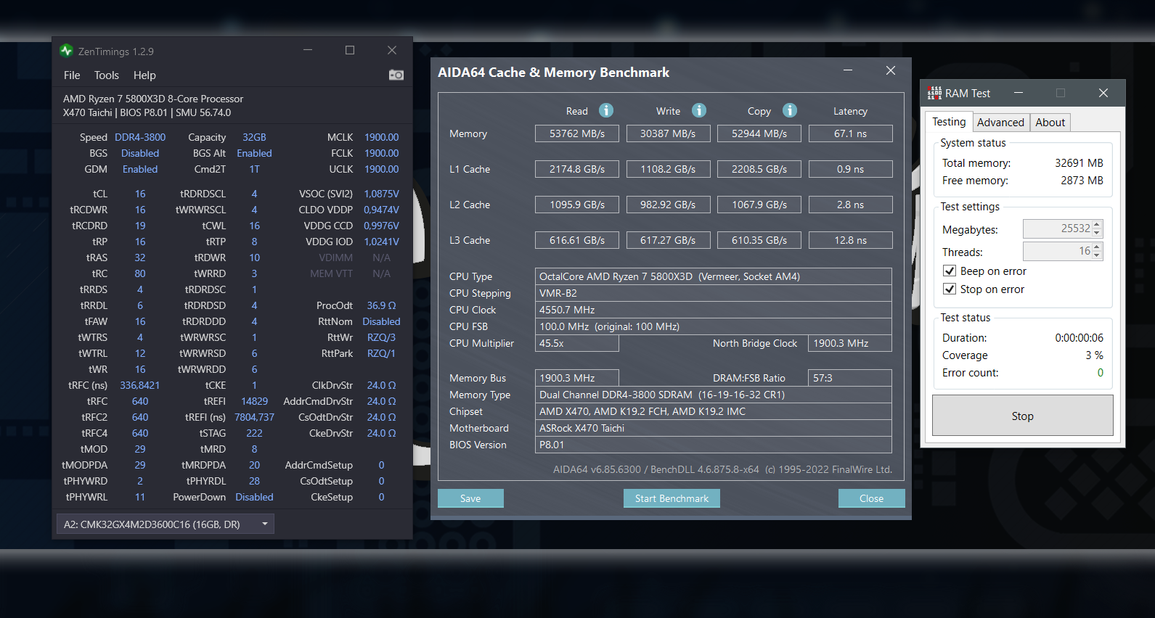Click the Duration value 0:00:00:06
1155x618 pixels.
click(1079, 337)
